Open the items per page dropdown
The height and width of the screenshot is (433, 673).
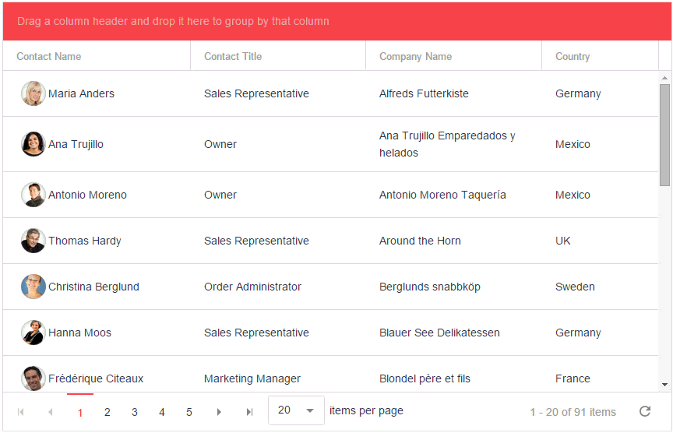[296, 410]
